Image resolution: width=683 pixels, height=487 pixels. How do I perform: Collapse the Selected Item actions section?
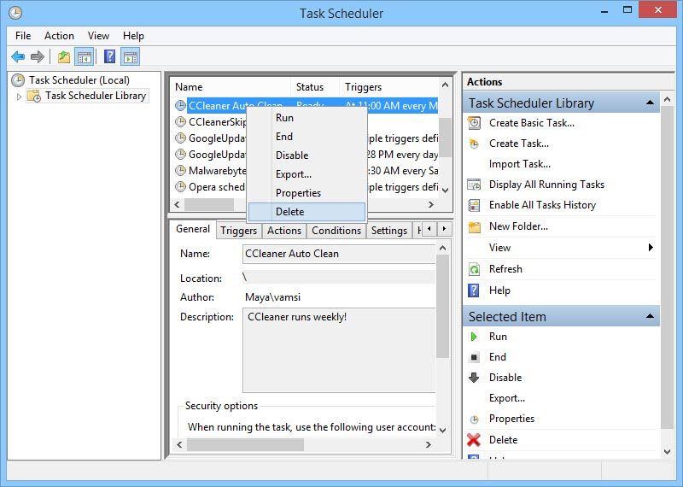(x=650, y=316)
